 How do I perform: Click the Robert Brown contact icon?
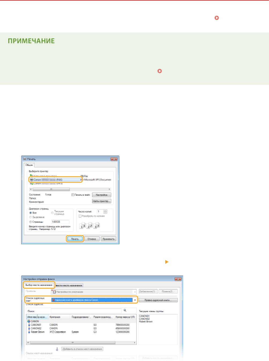coord(29,332)
